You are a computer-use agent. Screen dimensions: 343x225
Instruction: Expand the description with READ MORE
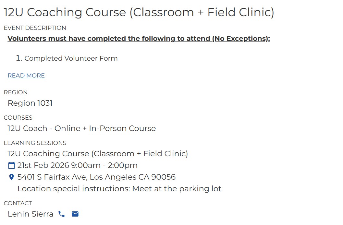[x=26, y=76]
